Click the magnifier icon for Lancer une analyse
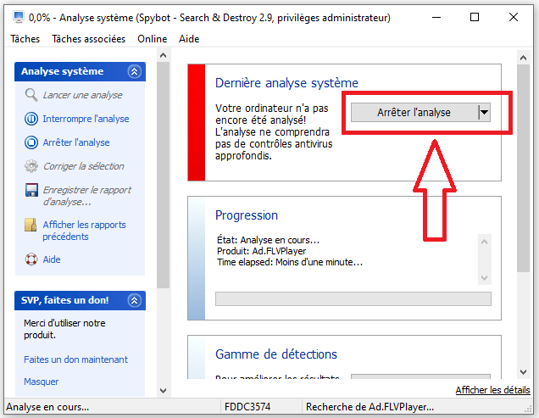The height and width of the screenshot is (418, 539). [31, 95]
